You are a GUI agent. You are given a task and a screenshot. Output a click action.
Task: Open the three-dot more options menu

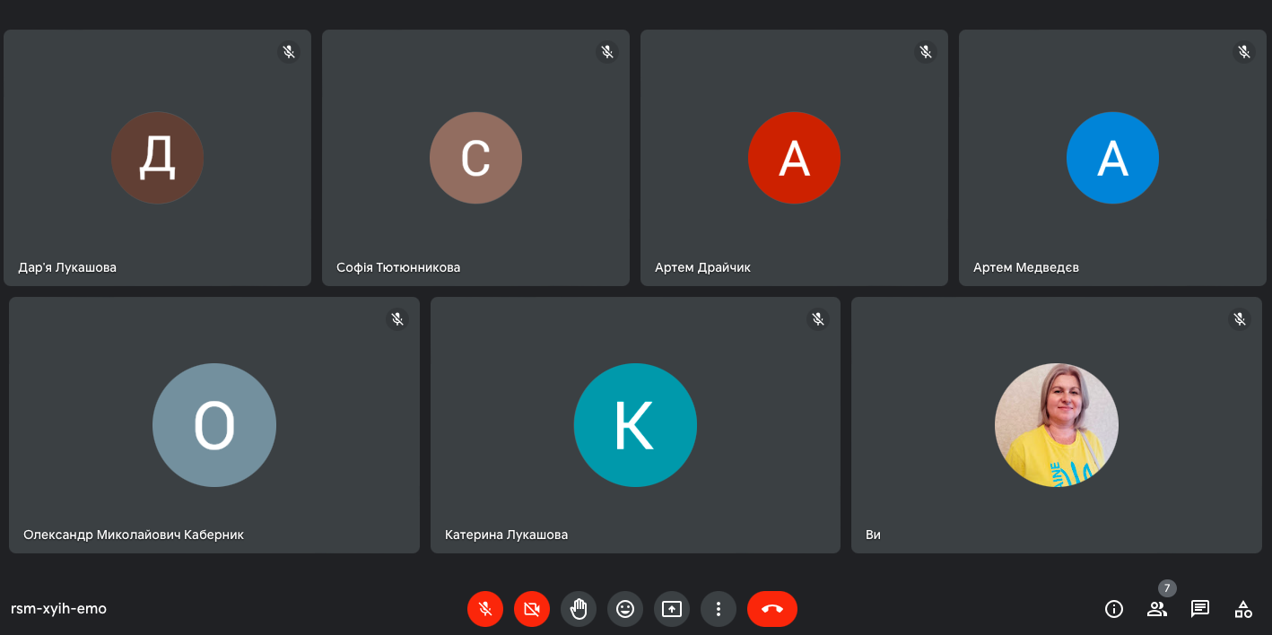(719, 609)
